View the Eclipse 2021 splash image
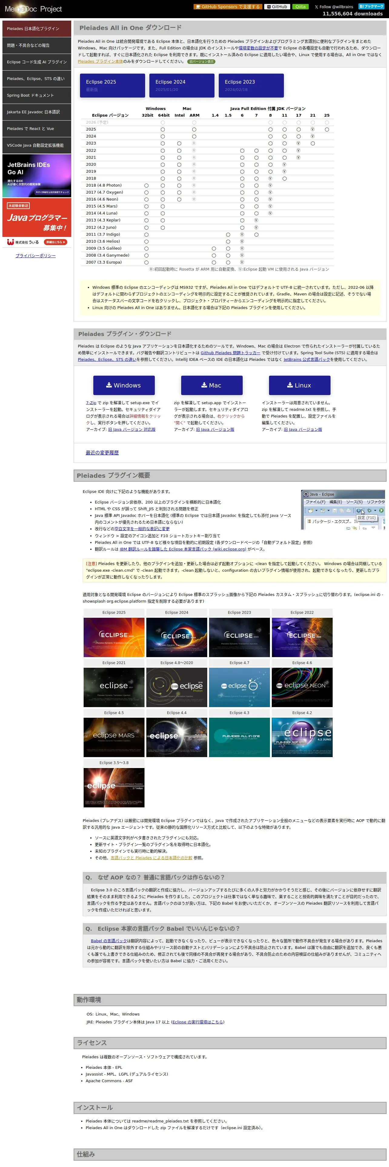Screen dimensions: 389x1167 coord(114,687)
